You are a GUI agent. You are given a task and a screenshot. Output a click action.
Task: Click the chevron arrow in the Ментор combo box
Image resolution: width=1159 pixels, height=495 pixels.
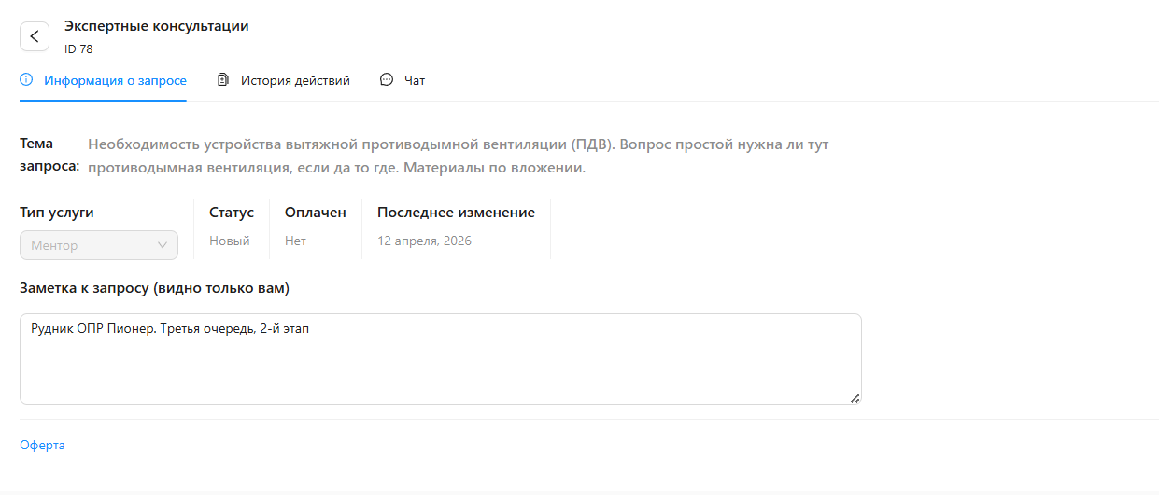point(163,245)
